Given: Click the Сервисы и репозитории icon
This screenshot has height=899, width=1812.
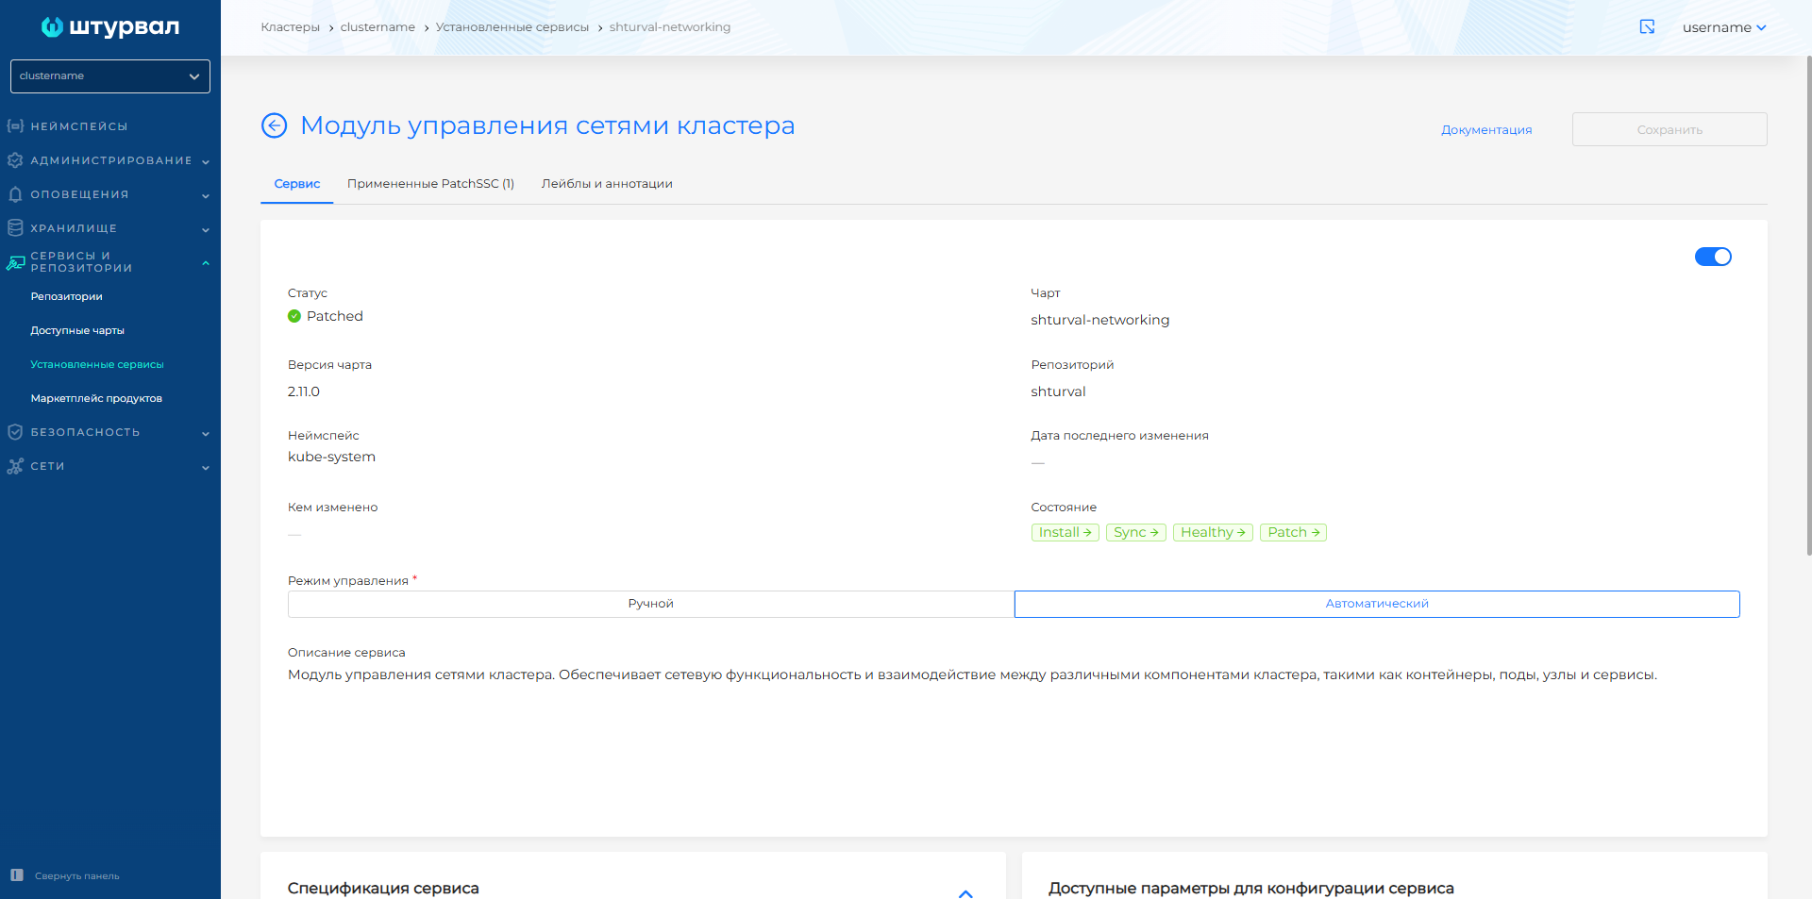Looking at the screenshot, I should [15, 261].
